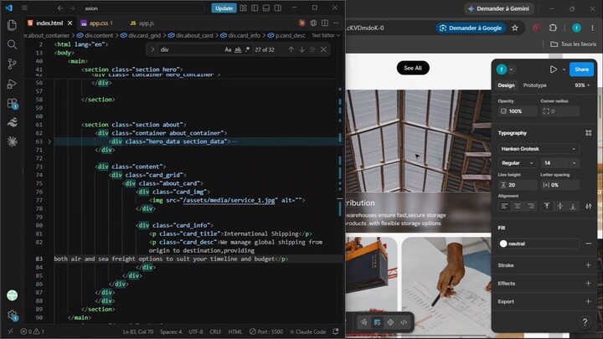Expand the folded code on line 63
603x339 pixels.
click(x=49, y=141)
